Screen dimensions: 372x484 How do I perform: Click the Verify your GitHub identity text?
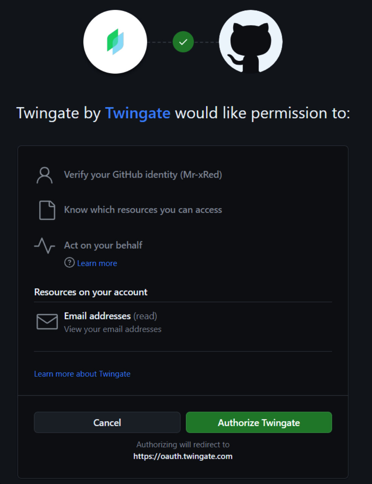pos(143,174)
